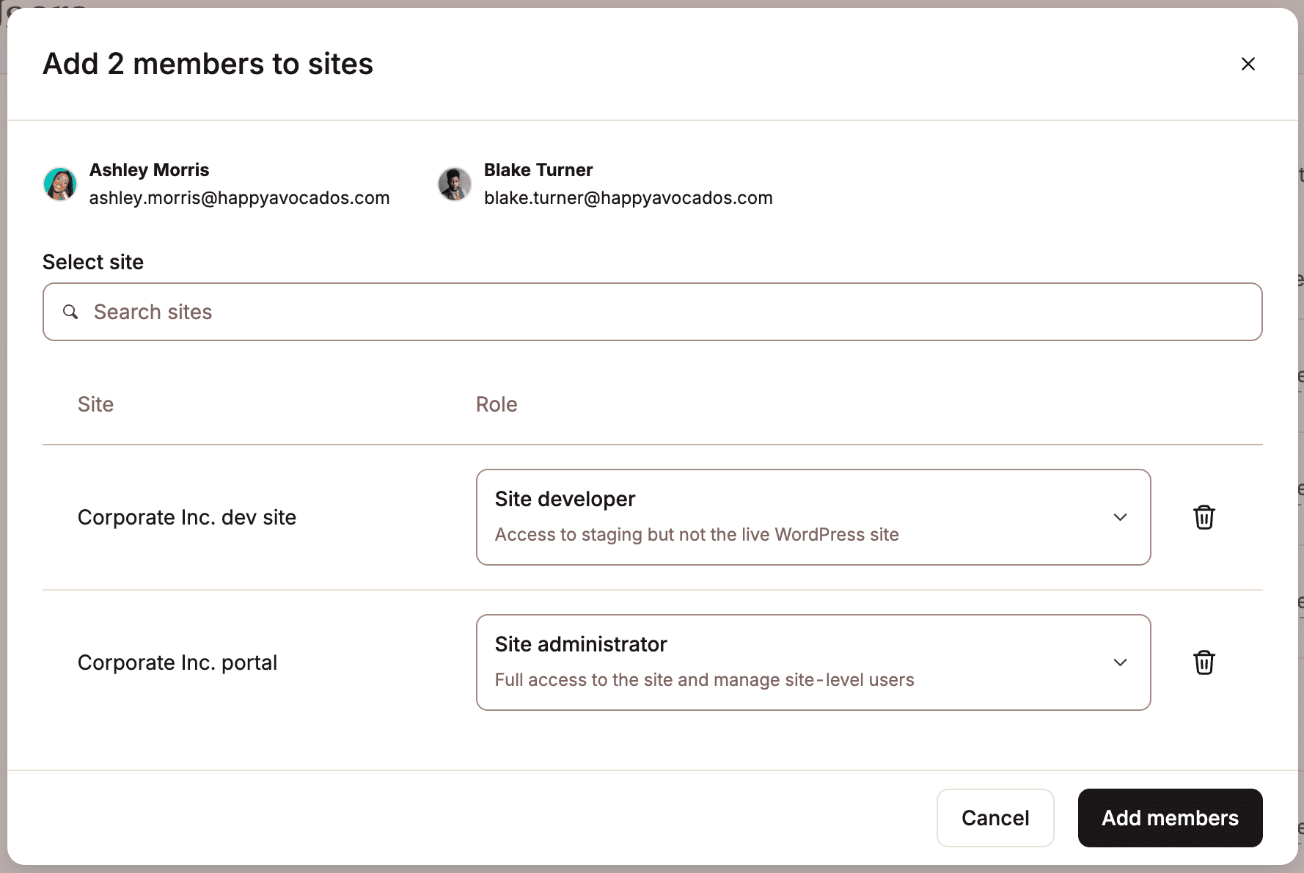The image size is (1304, 873).
Task: Open the role dropdown for Corporate Inc. portal
Action: point(813,662)
